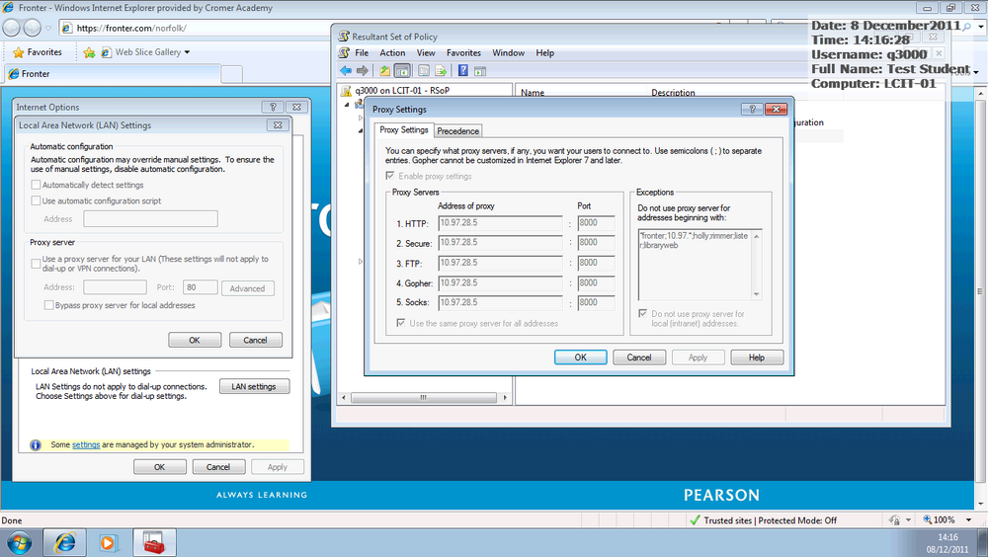Toggle Use a proxy server for your LAN
Viewport: 988px width, 557px height.
point(36,264)
